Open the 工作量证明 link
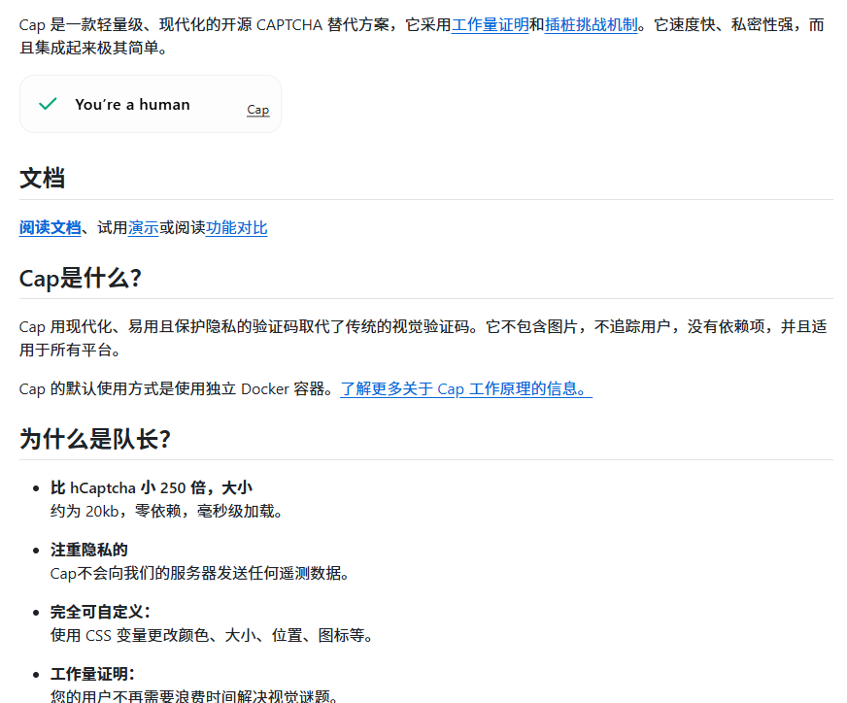 [x=490, y=25]
